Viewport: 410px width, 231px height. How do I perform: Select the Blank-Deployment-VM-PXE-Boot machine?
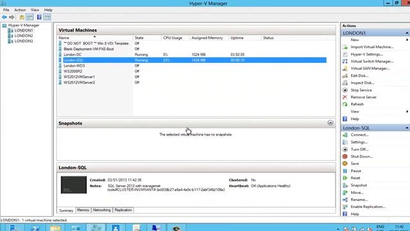(x=88, y=49)
